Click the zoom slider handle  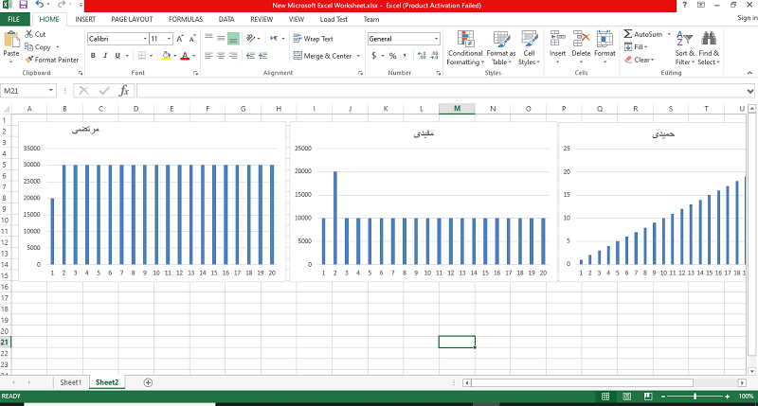point(695,397)
